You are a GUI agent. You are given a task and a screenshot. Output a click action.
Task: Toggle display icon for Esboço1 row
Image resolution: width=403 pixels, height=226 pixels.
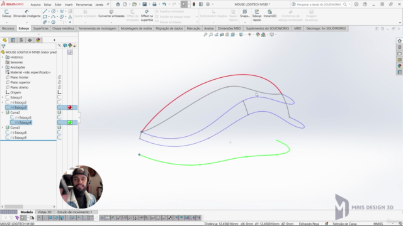(x=59, y=97)
